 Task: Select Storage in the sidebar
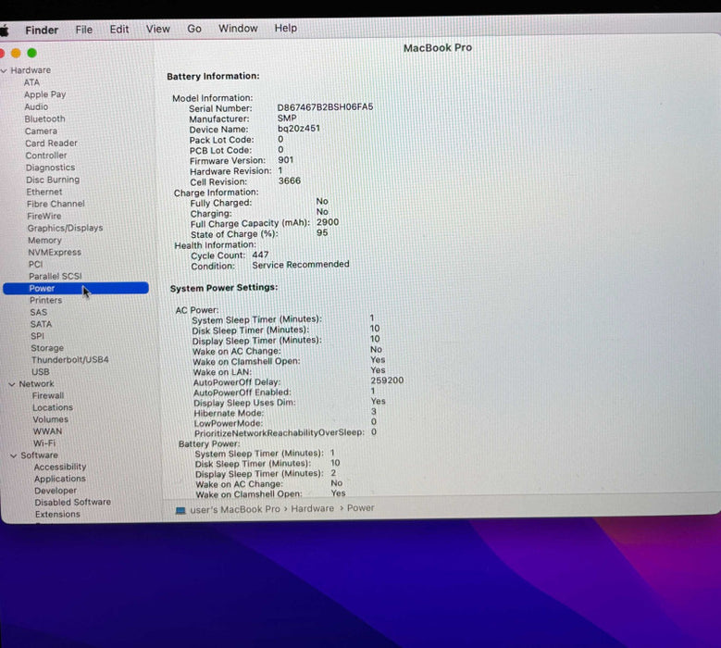click(x=47, y=348)
